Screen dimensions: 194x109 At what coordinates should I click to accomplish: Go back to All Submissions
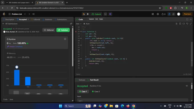pyautogui.click(x=10, y=24)
